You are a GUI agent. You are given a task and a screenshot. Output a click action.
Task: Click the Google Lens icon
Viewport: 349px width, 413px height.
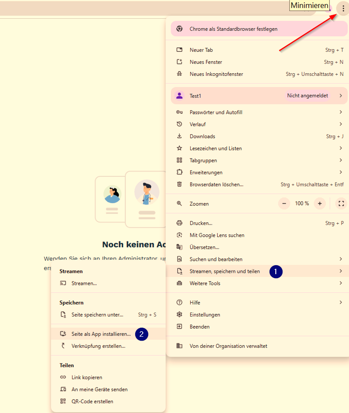tap(179, 235)
